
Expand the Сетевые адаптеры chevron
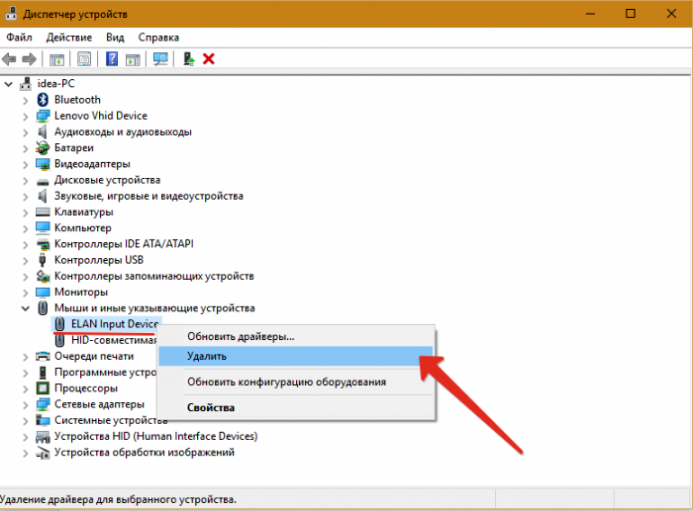click(x=26, y=405)
